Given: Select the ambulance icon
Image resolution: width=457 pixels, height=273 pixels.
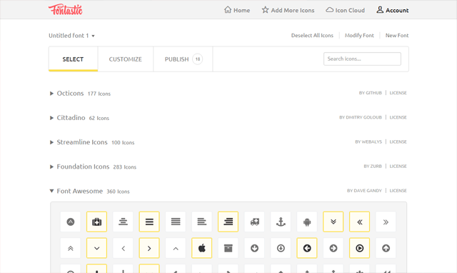Looking at the screenshot, I should click(x=254, y=222).
